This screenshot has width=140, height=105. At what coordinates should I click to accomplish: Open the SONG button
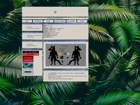(48, 21)
